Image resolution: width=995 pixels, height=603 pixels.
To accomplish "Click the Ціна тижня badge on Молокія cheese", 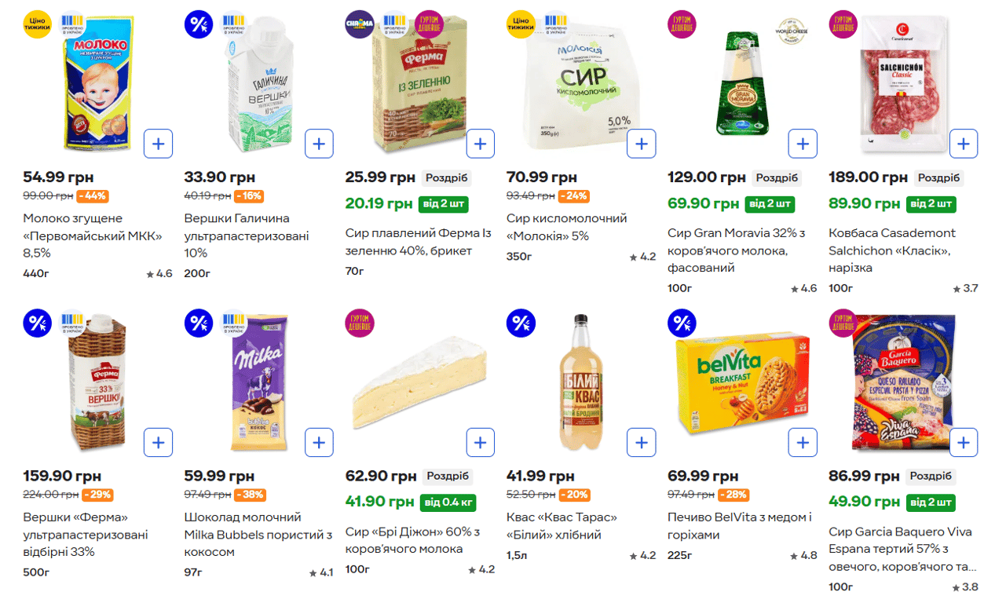I will pyautogui.click(x=521, y=24).
